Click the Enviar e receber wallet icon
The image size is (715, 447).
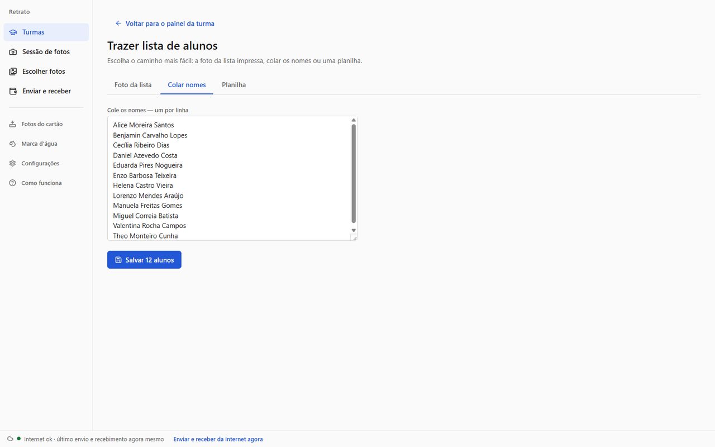click(13, 91)
